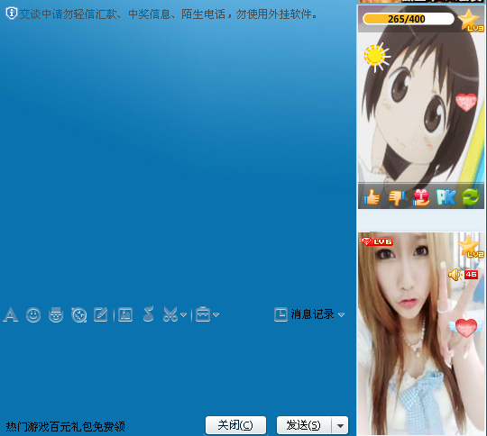Click the LV3 star badge
This screenshot has height=436, width=487.
(470, 20)
